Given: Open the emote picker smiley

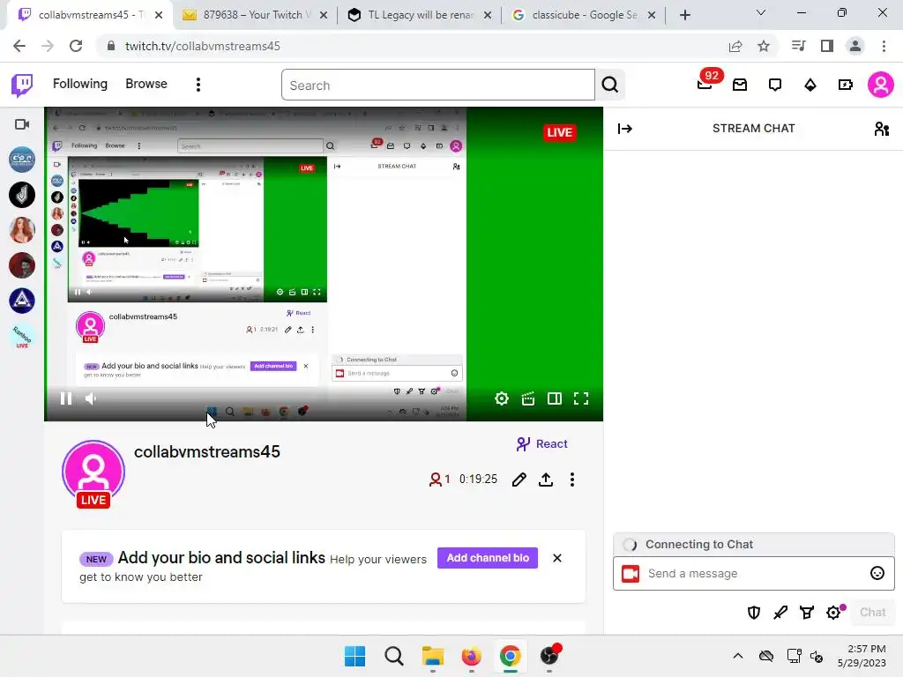Looking at the screenshot, I should 877,573.
